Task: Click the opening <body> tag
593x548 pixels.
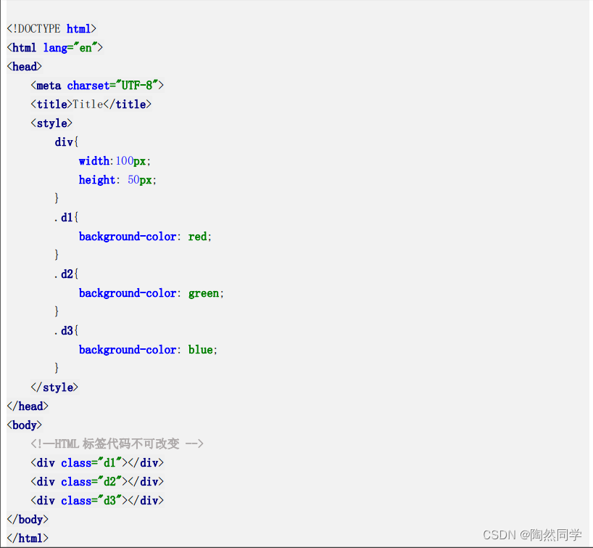Action: point(24,425)
